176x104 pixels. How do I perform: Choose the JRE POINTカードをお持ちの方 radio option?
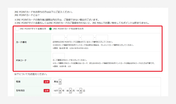(51, 29)
